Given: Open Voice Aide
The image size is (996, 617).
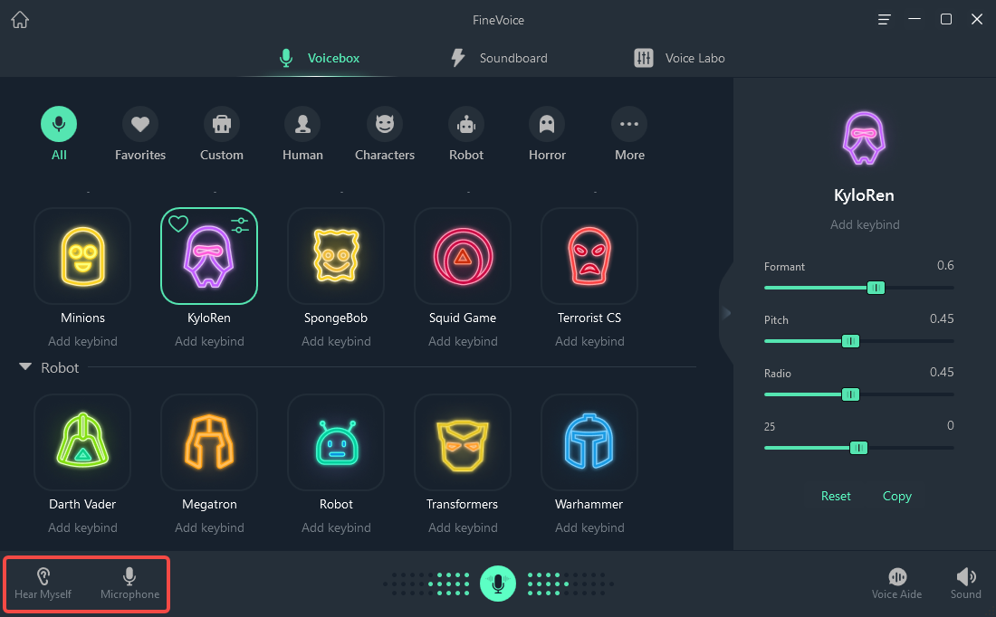Looking at the screenshot, I should [x=896, y=584].
